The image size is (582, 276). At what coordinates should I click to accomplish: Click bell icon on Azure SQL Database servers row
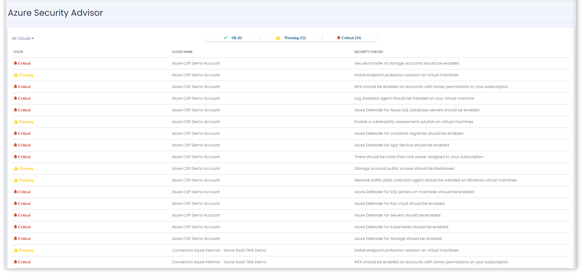coord(15,110)
